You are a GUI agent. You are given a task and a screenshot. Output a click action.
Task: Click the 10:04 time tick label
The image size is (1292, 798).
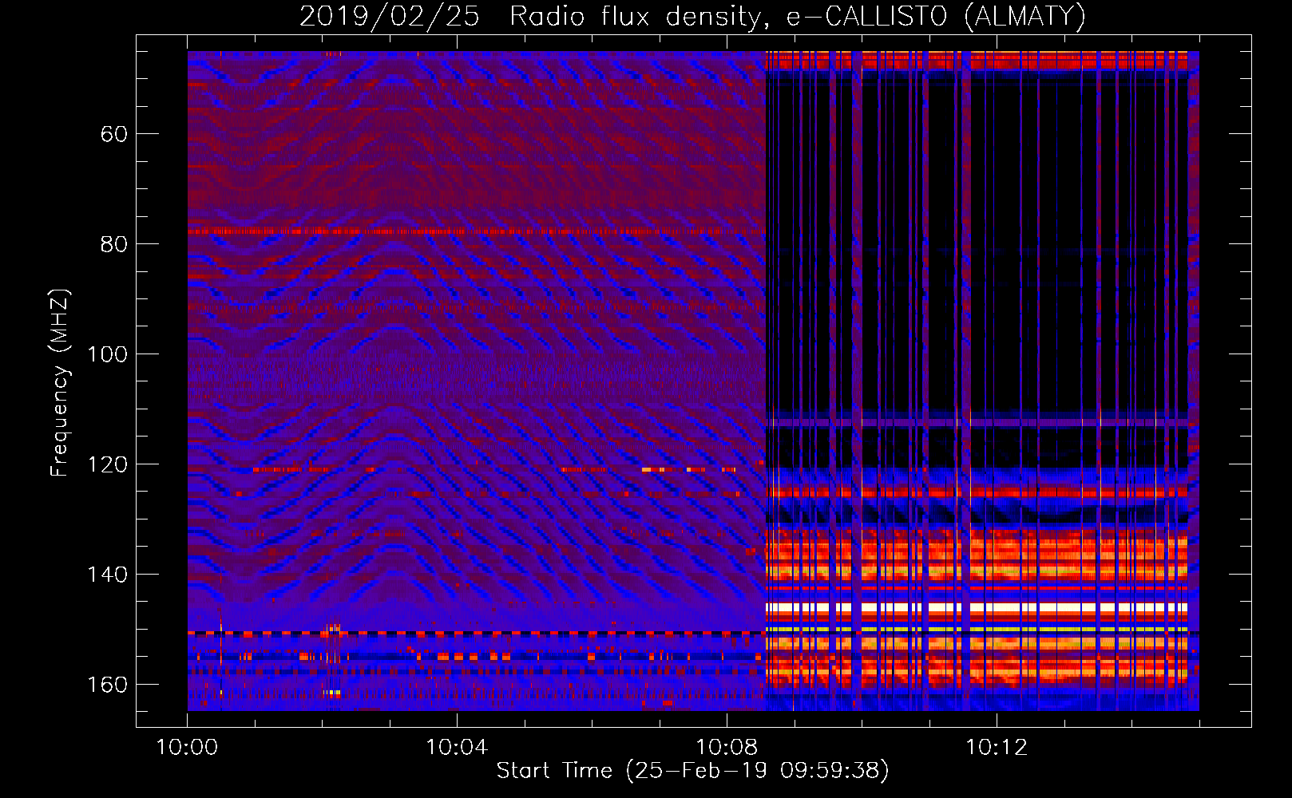click(x=457, y=748)
